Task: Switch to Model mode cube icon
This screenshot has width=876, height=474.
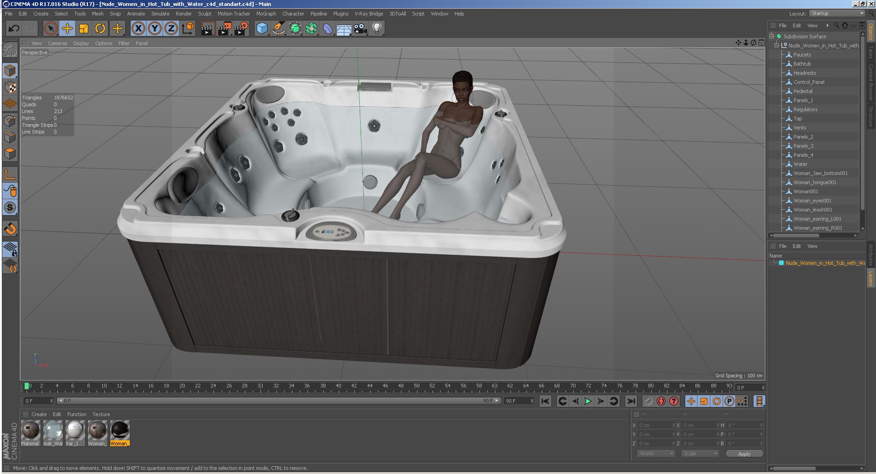Action: point(10,71)
